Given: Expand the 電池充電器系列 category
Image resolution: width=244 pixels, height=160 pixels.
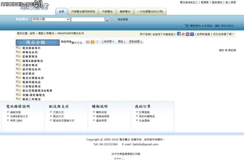Looking at the screenshot, I should [x=17, y=77].
